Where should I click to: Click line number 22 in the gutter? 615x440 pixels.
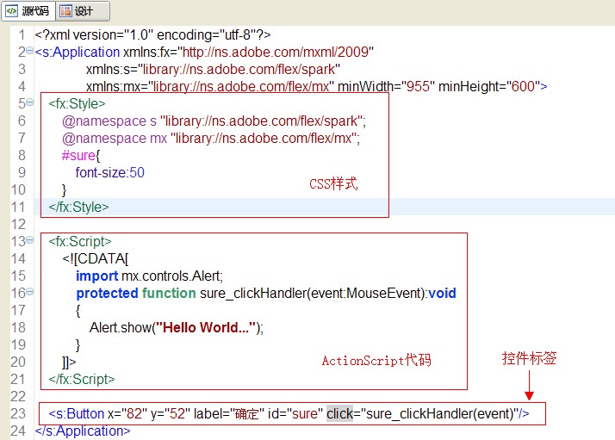(18, 396)
